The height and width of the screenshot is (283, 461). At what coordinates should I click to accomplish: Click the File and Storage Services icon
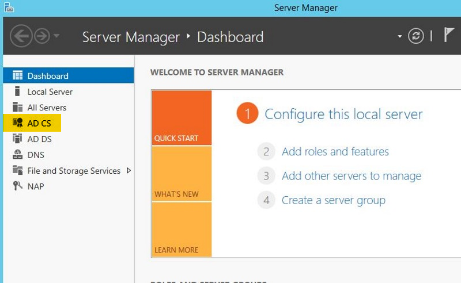(17, 170)
